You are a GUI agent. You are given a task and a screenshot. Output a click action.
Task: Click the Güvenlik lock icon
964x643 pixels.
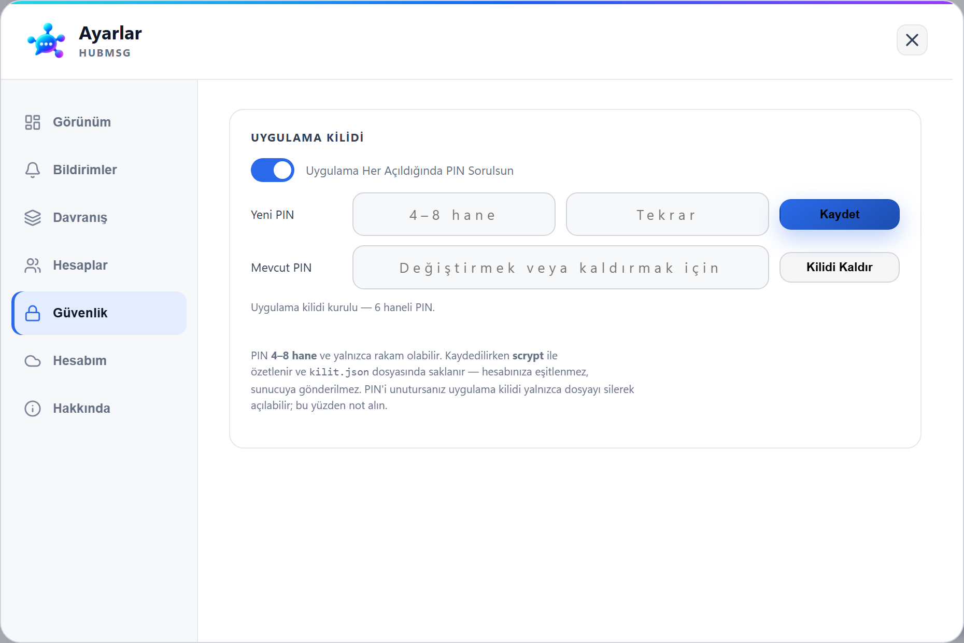(33, 313)
